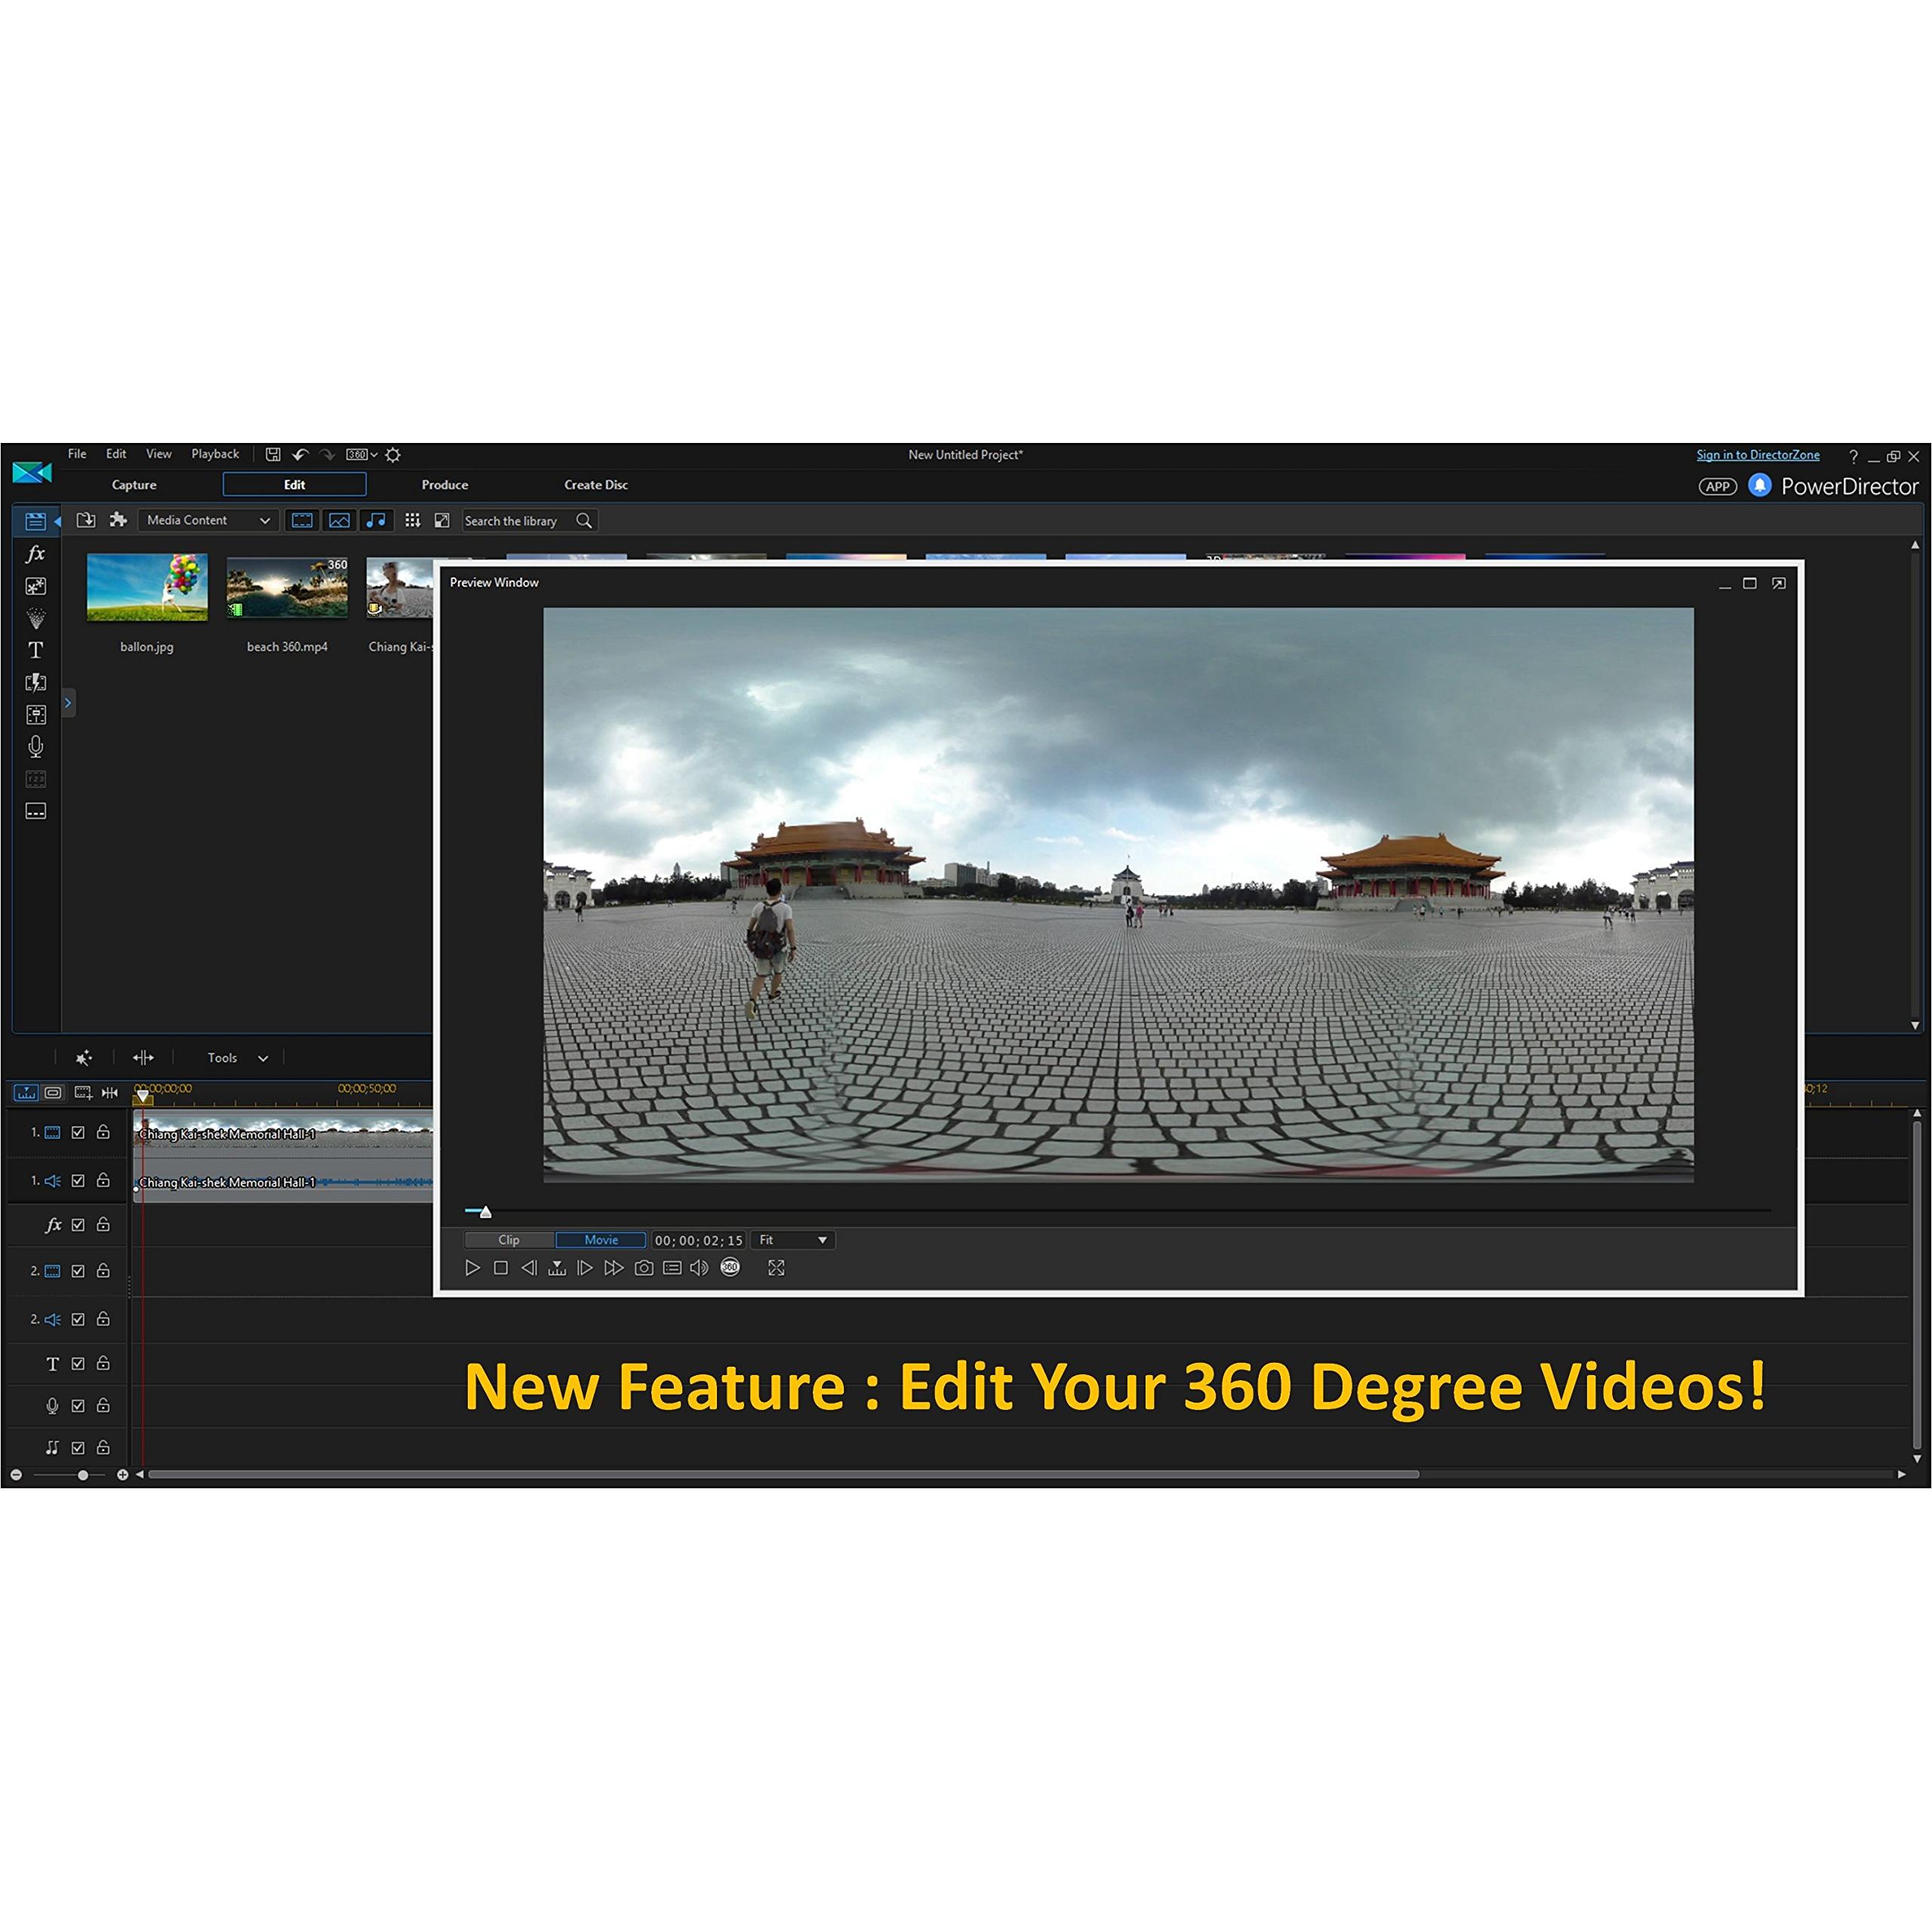Click the preview seek bar handle
1932x1932 pixels.
pyautogui.click(x=486, y=1212)
